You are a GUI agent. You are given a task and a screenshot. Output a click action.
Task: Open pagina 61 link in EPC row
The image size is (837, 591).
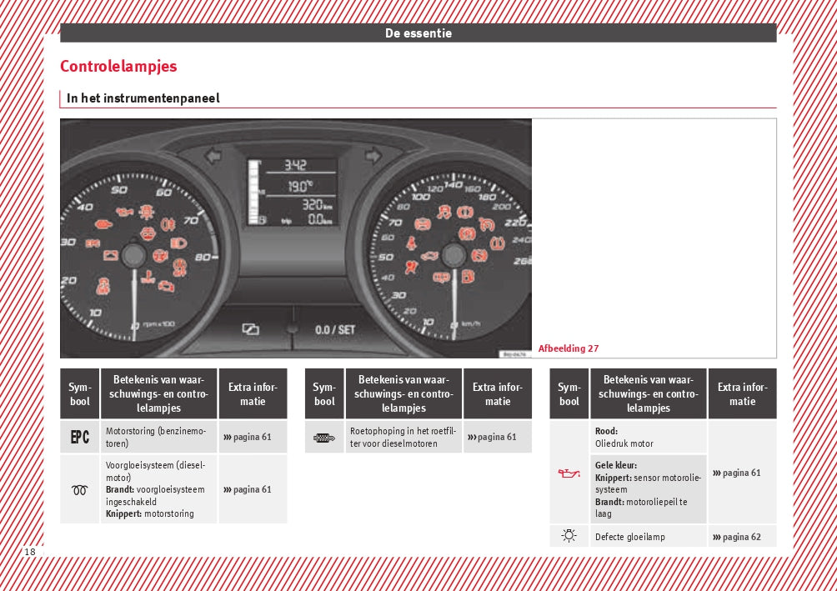pyautogui.click(x=248, y=437)
